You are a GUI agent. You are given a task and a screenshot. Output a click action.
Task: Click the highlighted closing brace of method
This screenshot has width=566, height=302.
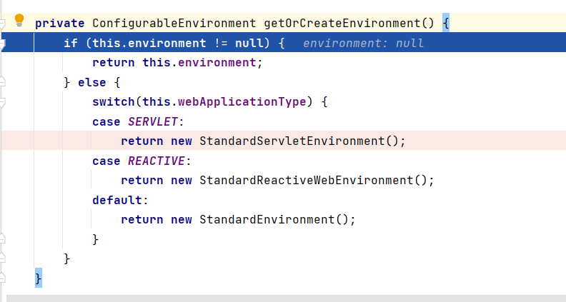tap(39, 278)
